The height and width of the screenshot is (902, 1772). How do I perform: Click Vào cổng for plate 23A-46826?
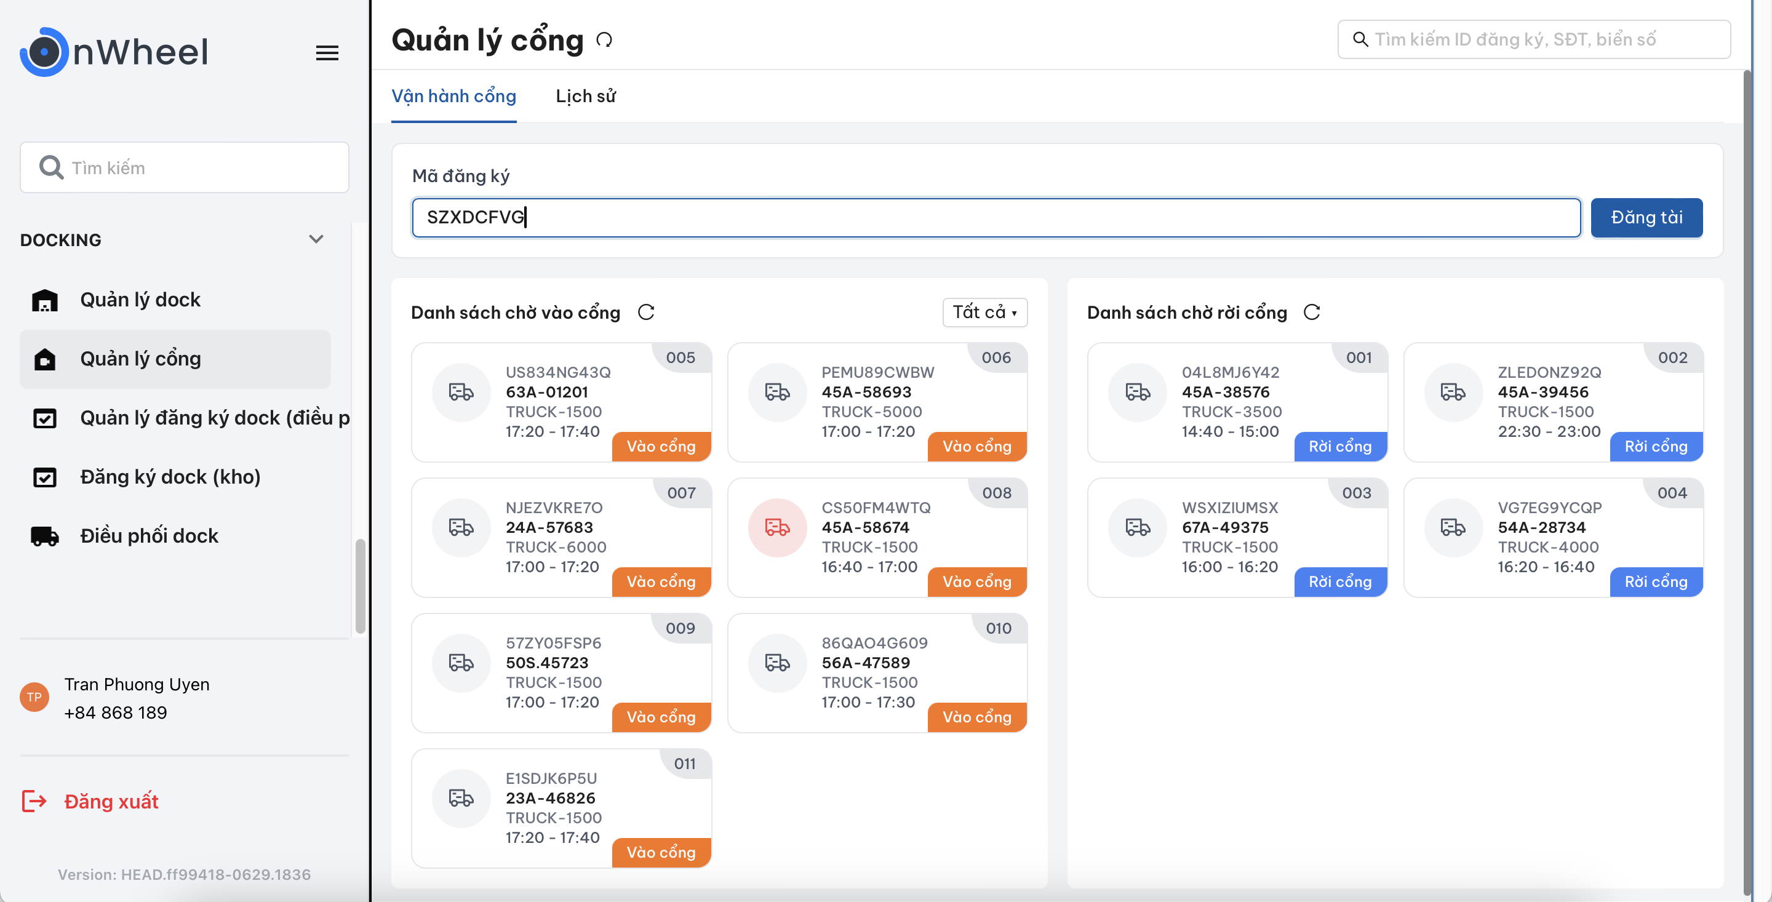pyautogui.click(x=661, y=852)
